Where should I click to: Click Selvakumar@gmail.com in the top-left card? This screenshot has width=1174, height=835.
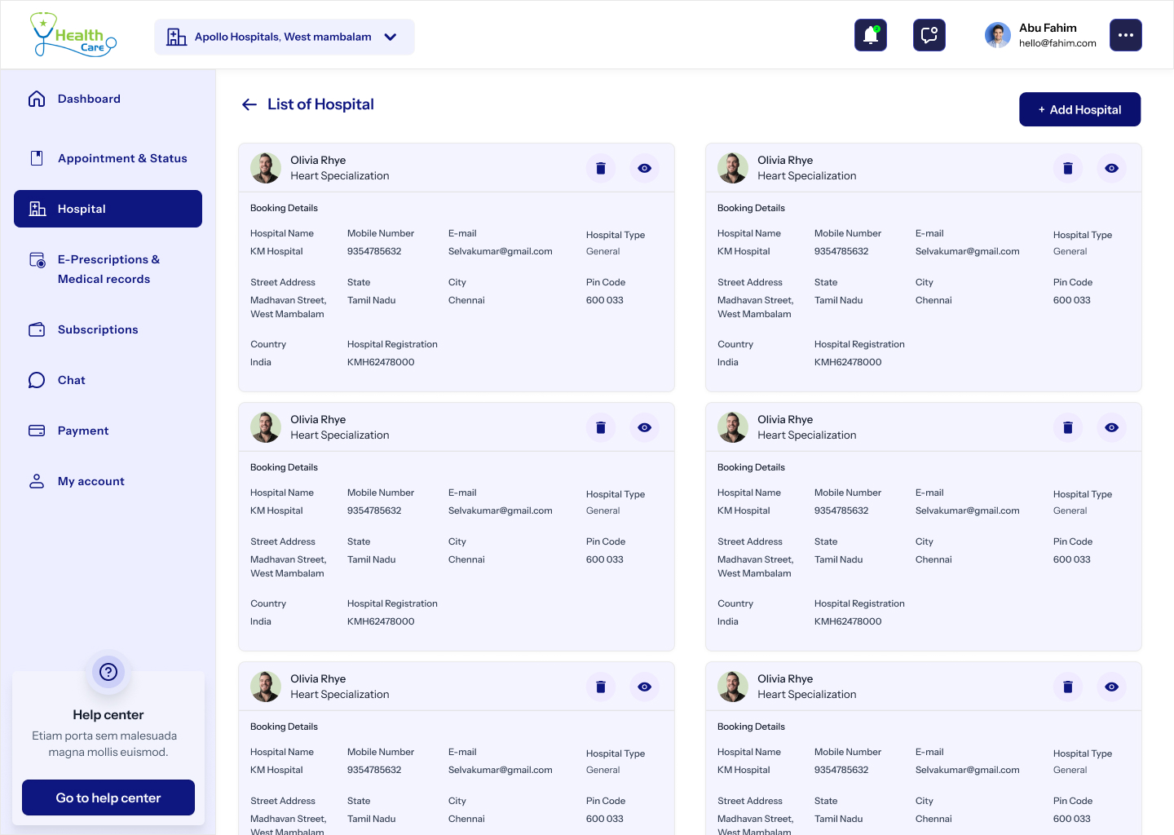click(501, 251)
